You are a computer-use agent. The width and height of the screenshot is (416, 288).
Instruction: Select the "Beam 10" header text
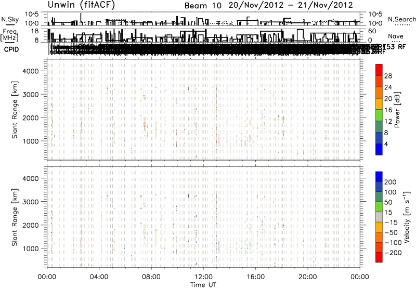click(203, 6)
